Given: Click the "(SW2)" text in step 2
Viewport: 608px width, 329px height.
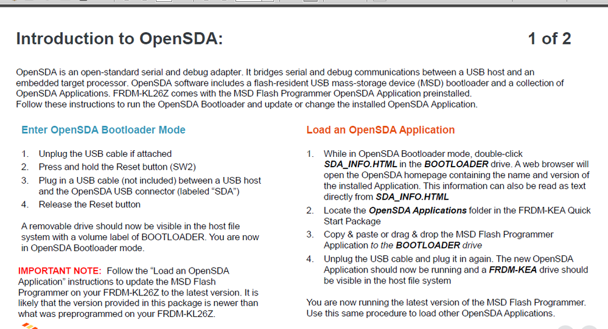Looking at the screenshot, I should (183, 167).
